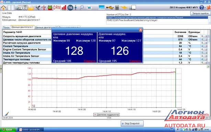Open the Windows пуск start button
The height and width of the screenshot is (132, 211).
(8, 130)
